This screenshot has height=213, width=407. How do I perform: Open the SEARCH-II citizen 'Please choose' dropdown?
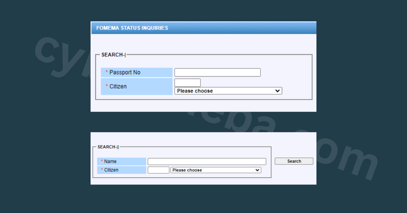click(x=215, y=170)
